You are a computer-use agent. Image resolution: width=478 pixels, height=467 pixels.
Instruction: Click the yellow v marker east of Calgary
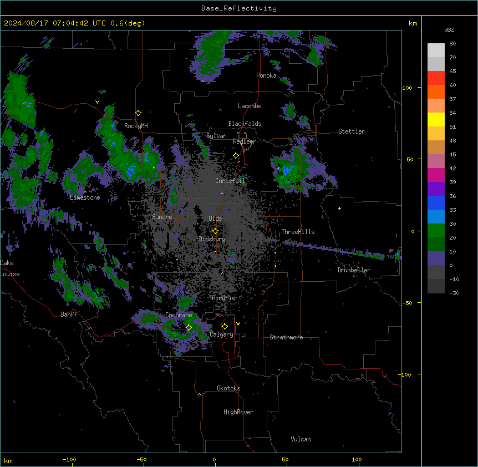[x=238, y=324]
